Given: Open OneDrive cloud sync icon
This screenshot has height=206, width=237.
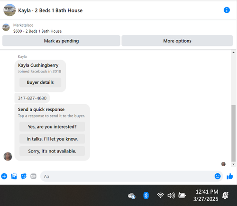Looking at the screenshot, I should point(132,196).
